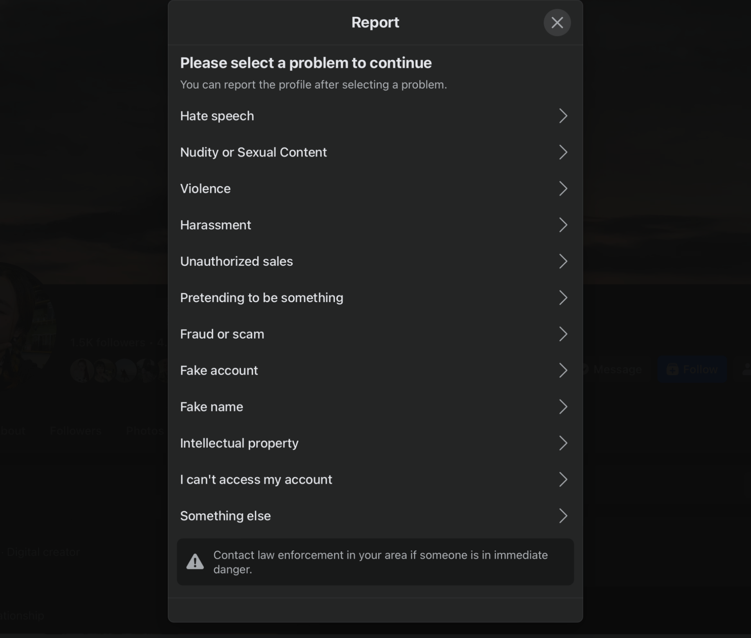Click the Violence row arrow icon
This screenshot has height=638, width=751.
pyautogui.click(x=563, y=189)
